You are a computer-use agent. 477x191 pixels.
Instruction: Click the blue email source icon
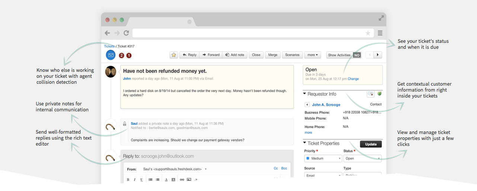coord(111,55)
